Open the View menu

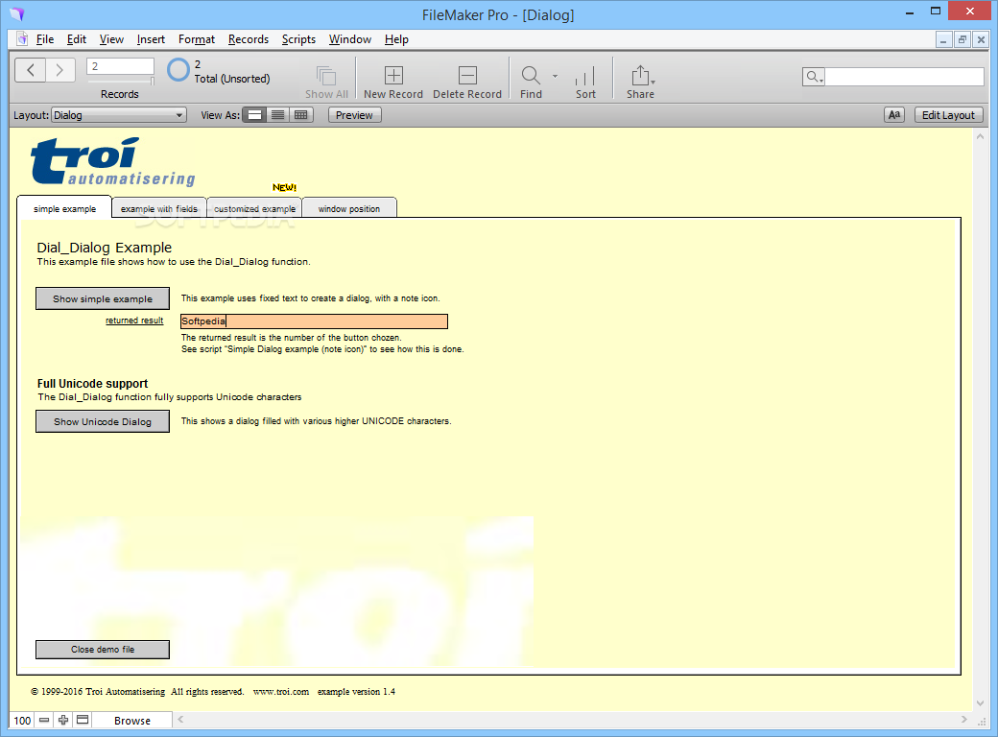[111, 39]
